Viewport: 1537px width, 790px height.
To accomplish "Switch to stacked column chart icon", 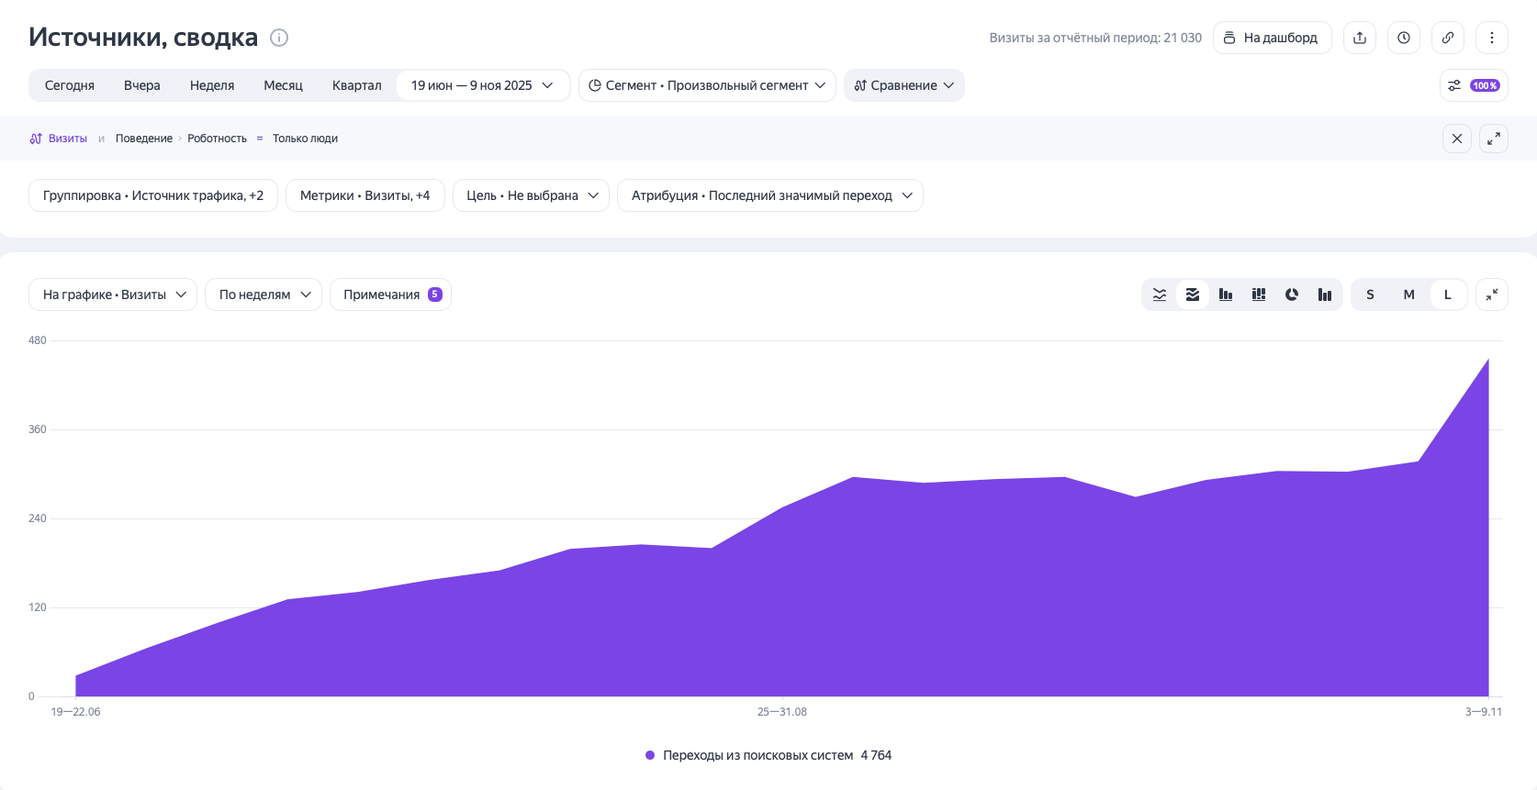I will click(x=1259, y=295).
